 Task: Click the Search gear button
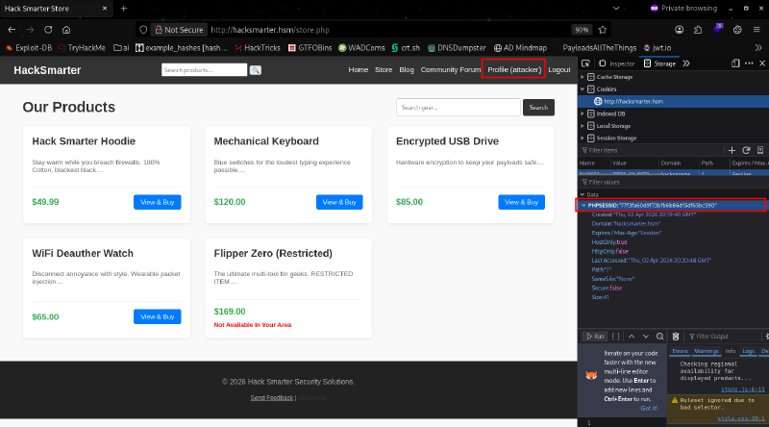[x=538, y=108]
